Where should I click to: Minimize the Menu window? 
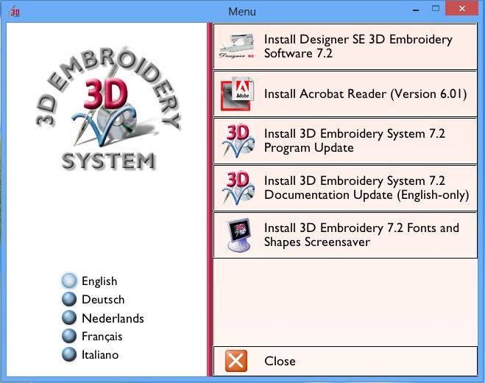(x=416, y=10)
